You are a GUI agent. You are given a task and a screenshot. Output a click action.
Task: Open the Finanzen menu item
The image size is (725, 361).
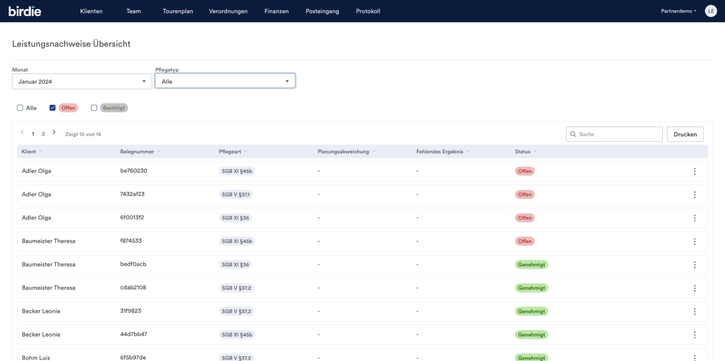tap(276, 11)
